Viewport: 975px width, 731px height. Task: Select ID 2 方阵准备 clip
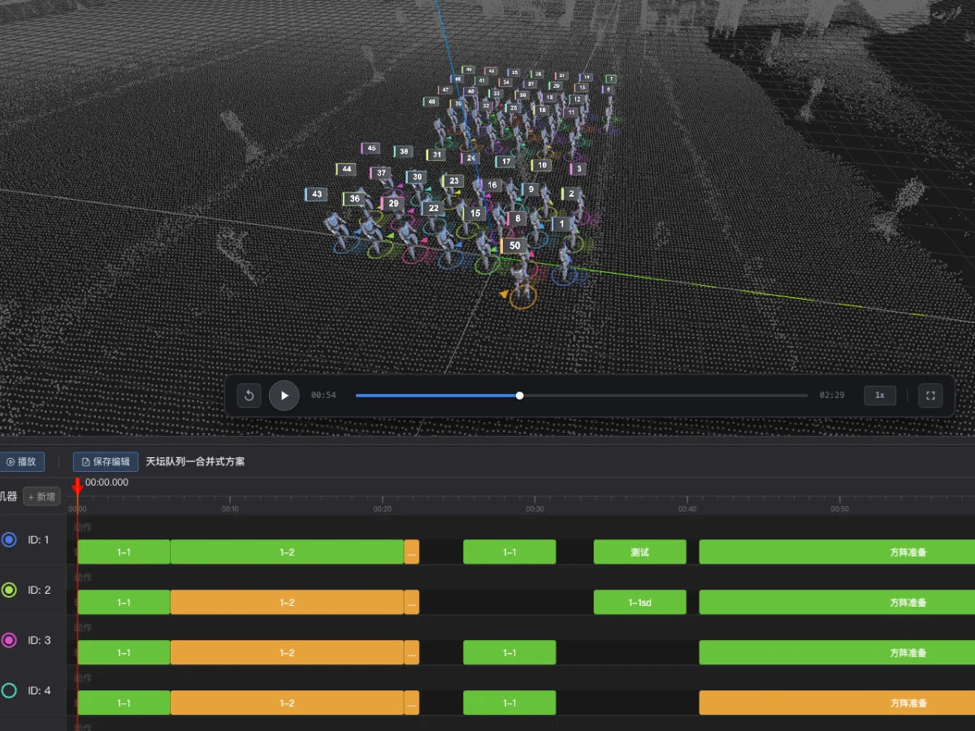(x=837, y=603)
